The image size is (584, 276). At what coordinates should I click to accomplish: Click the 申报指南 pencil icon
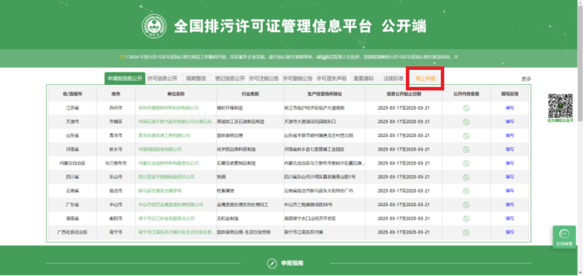coord(271,263)
